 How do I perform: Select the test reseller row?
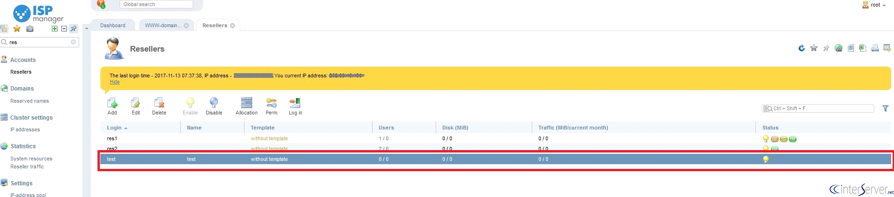(496, 159)
